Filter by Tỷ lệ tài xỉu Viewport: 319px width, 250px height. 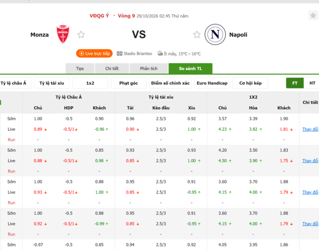pos(52,83)
